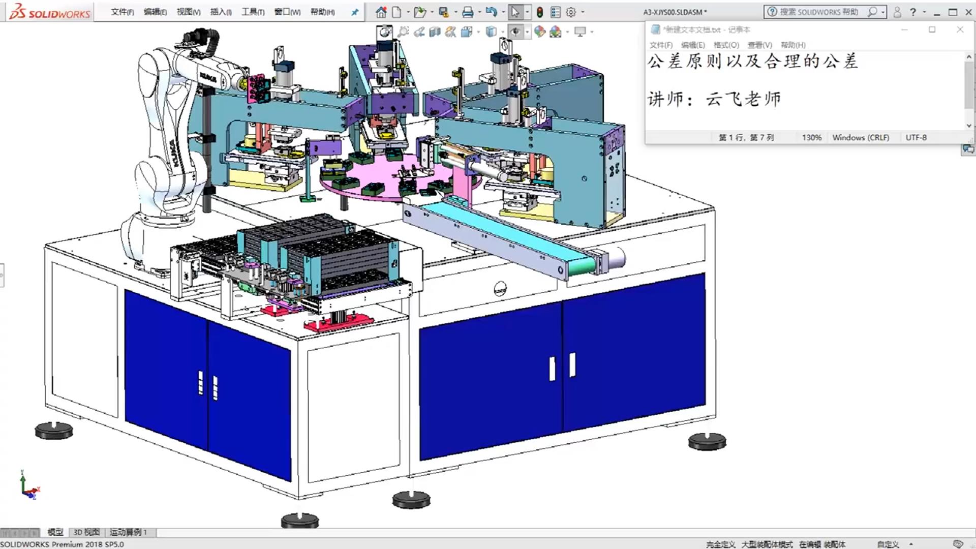
Task: Click inside Notepad text at 讲师 line
Action: [714, 99]
